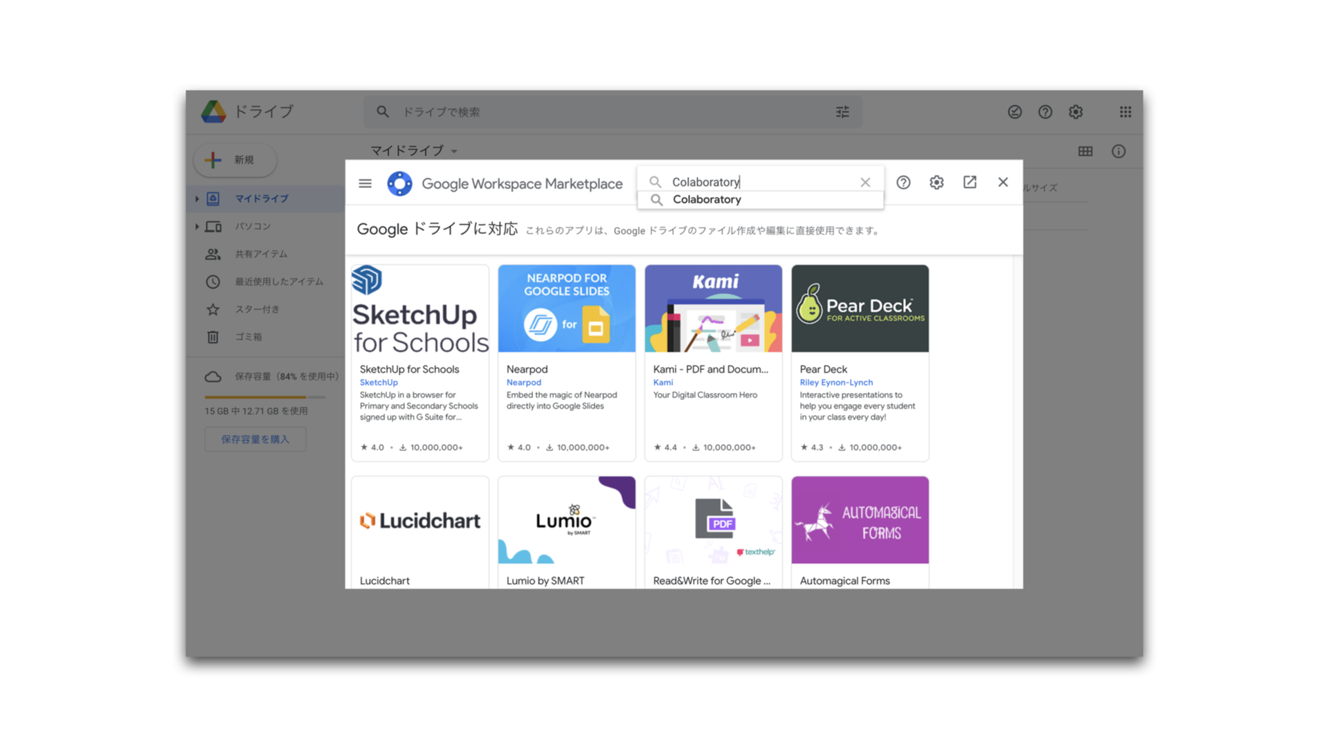Click the Drive search field

tap(613, 112)
